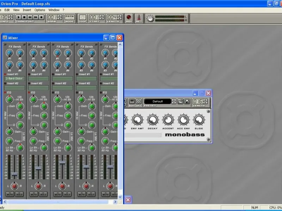
Task: Open the 2-Band-Distor insert slot on channel one
Action: click(x=14, y=79)
